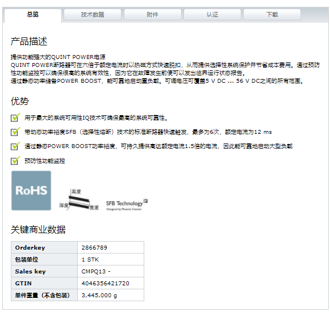The width and height of the screenshot is (330, 312).
Task: Click the advantage text mentioning 额定电流1.5倍
Action: click(158, 146)
